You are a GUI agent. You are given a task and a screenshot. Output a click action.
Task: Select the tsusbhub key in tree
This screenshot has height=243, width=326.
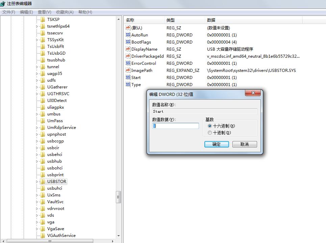56,60
